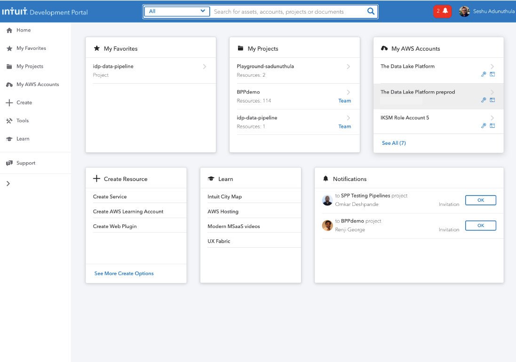Click console icon for Data Lake Platform preprod
516x362 pixels.
point(492,100)
